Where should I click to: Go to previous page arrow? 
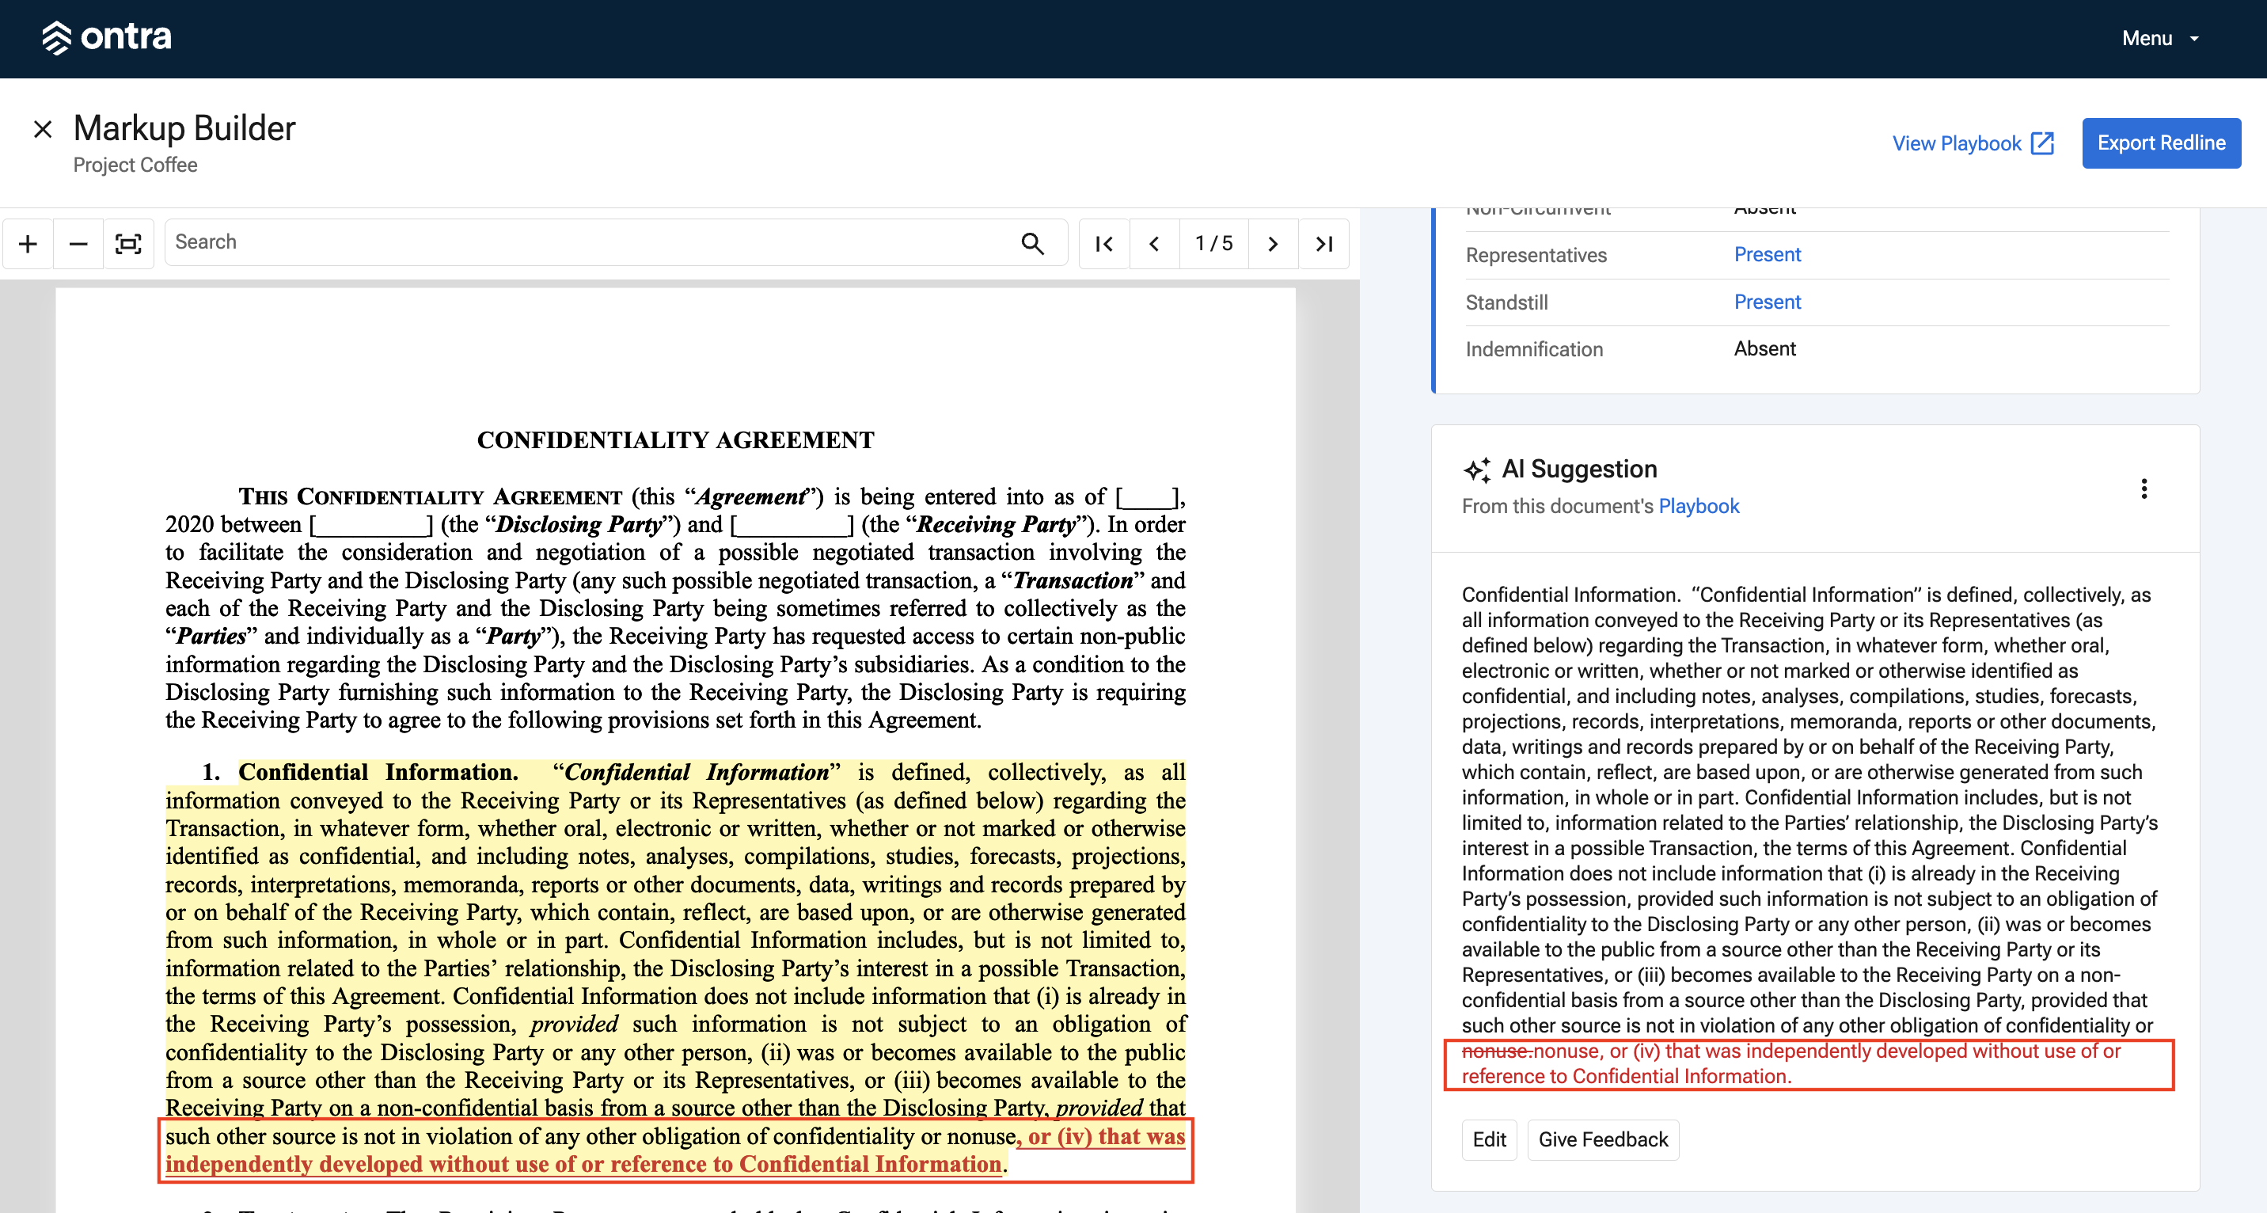pos(1154,244)
